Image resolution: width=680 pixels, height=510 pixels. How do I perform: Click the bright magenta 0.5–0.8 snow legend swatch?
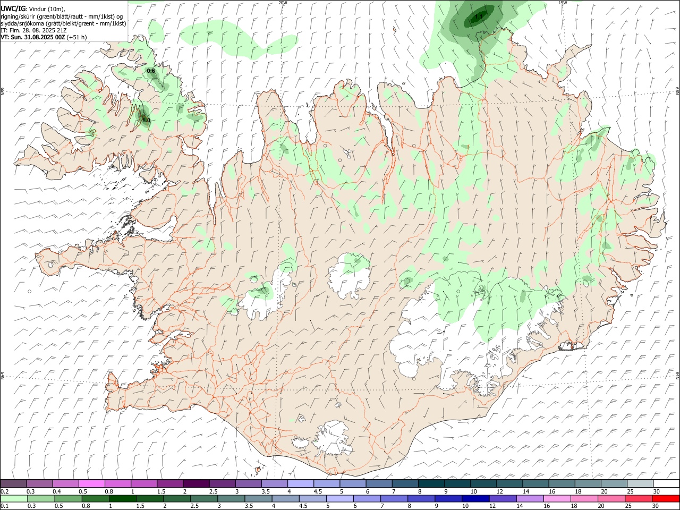[92, 483]
